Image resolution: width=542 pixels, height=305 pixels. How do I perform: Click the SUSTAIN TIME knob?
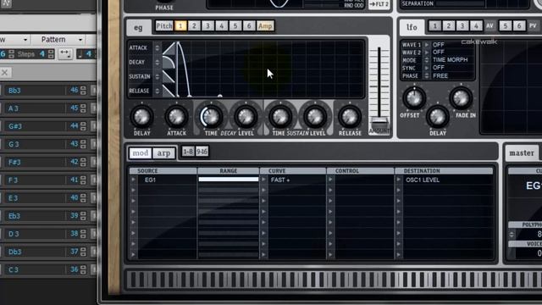tap(280, 117)
